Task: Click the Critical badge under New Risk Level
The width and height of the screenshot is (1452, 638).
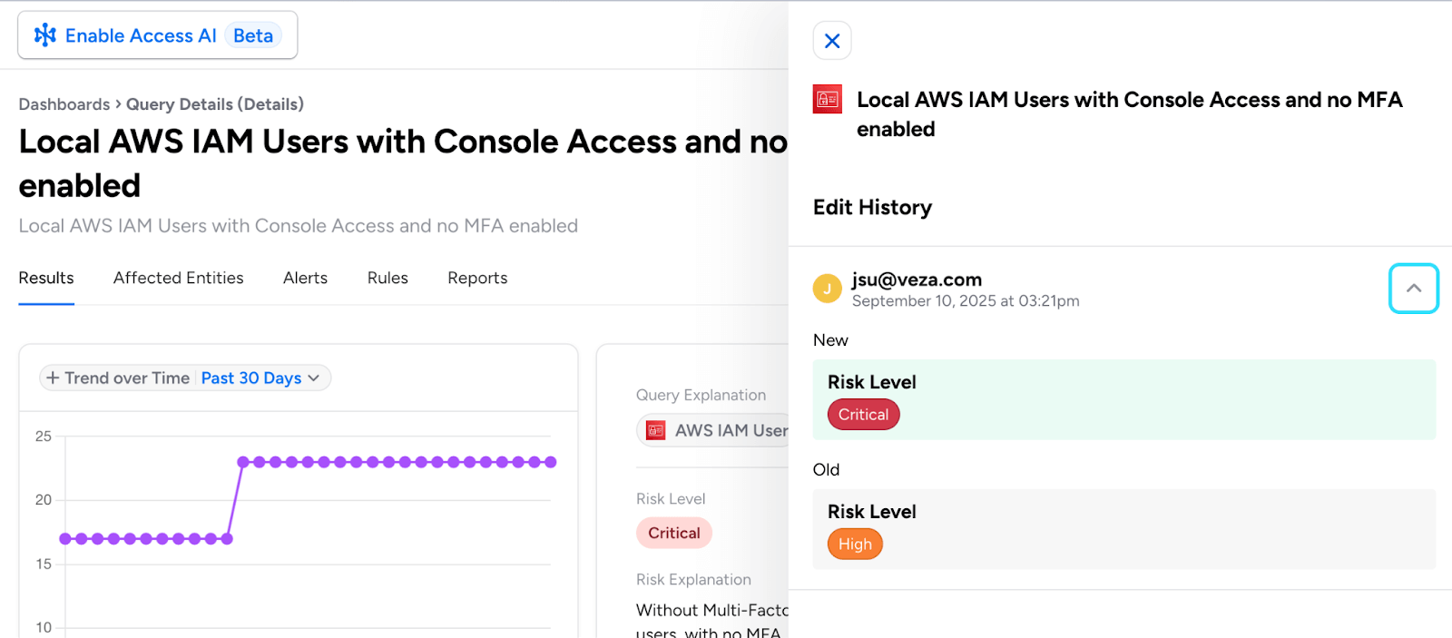Action: pyautogui.click(x=863, y=415)
